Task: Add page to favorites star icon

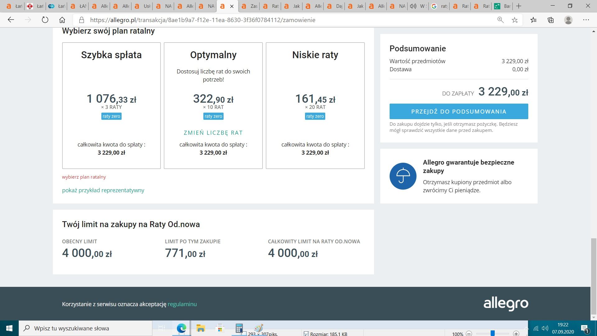Action: pyautogui.click(x=515, y=20)
